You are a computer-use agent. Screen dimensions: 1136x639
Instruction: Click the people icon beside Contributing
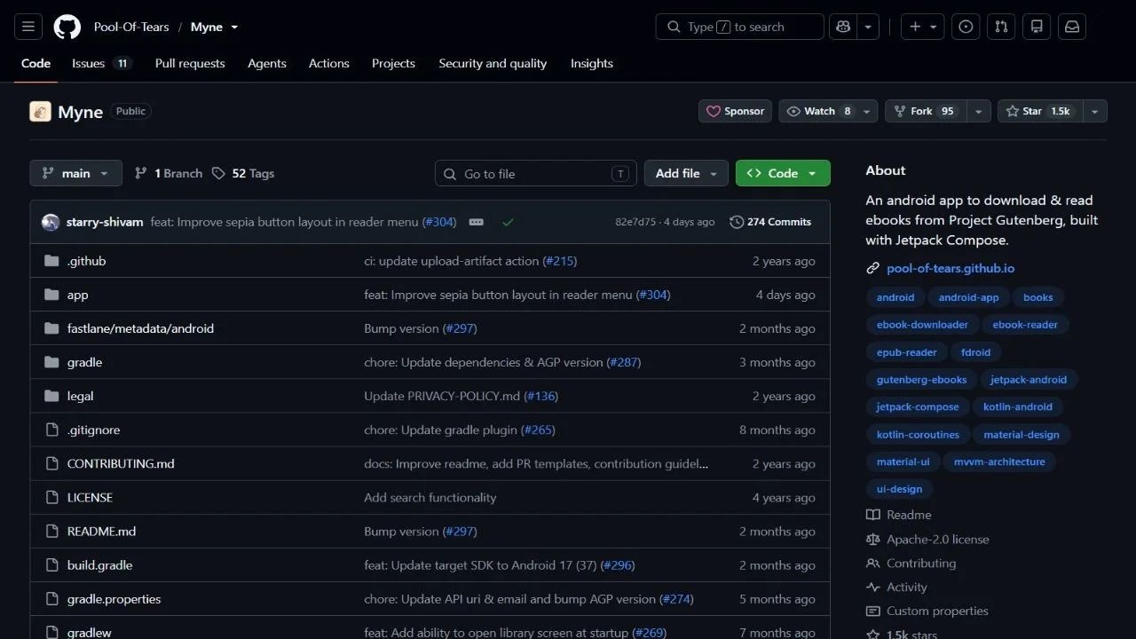tap(872, 563)
